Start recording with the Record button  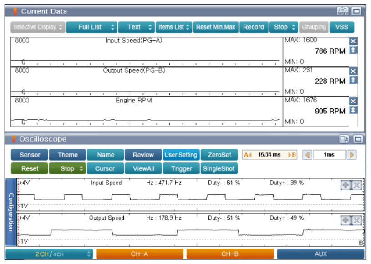[x=254, y=27]
